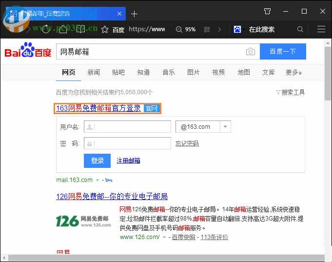Click the 百度一下 search button
Viewport: 332px width, 262px height.
coord(283,52)
